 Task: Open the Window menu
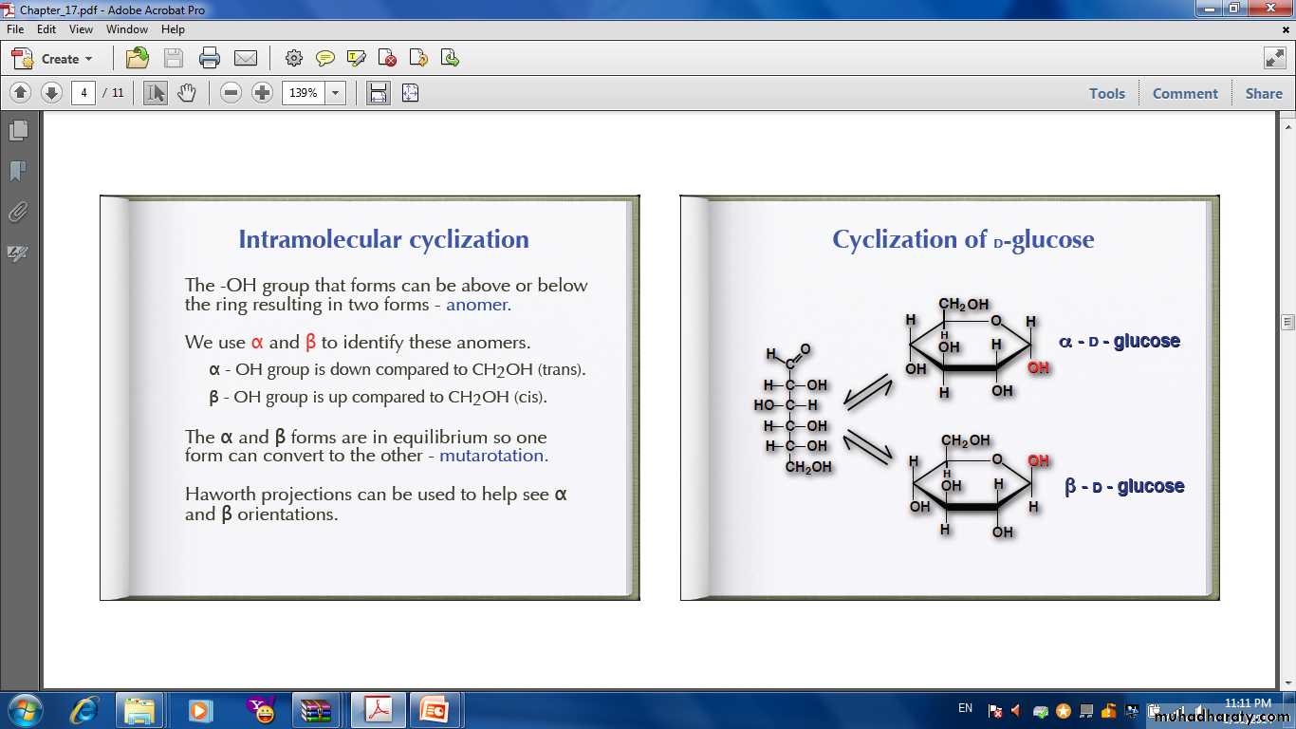126,29
